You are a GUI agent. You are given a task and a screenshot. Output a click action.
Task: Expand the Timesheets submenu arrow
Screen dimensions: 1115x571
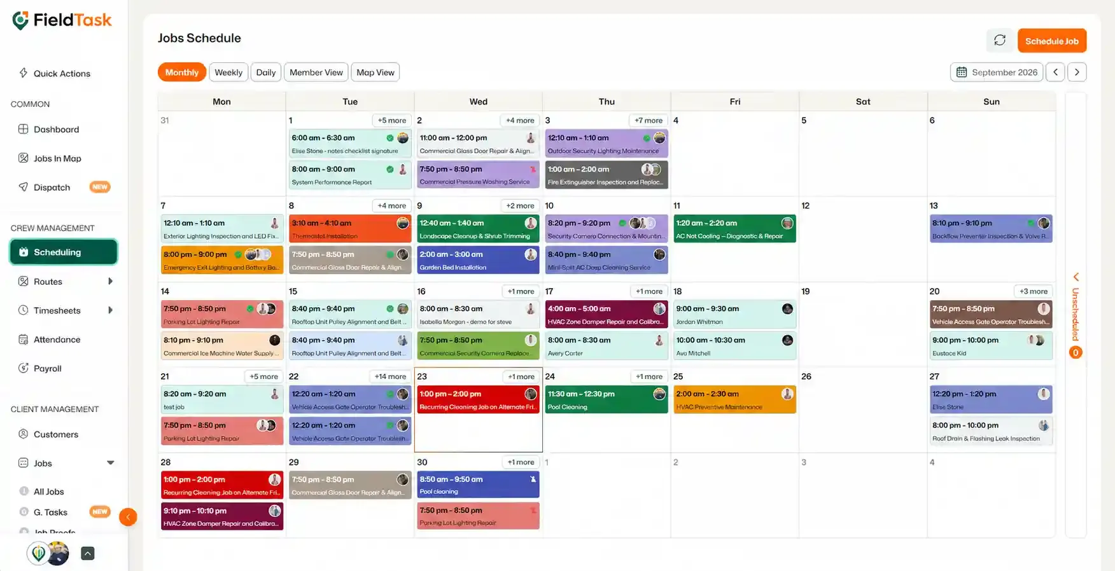(x=110, y=310)
